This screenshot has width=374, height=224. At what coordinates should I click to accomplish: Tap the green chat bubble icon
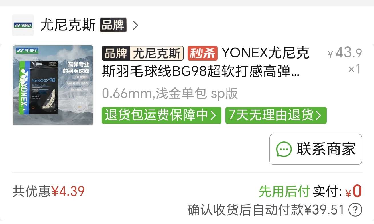tap(284, 149)
